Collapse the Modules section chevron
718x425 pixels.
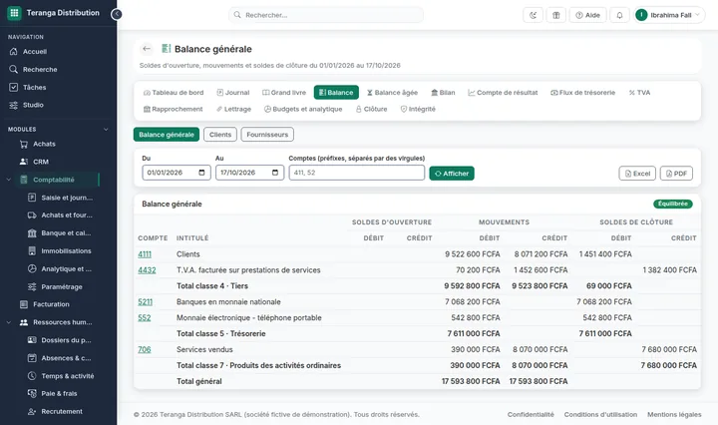(x=106, y=129)
